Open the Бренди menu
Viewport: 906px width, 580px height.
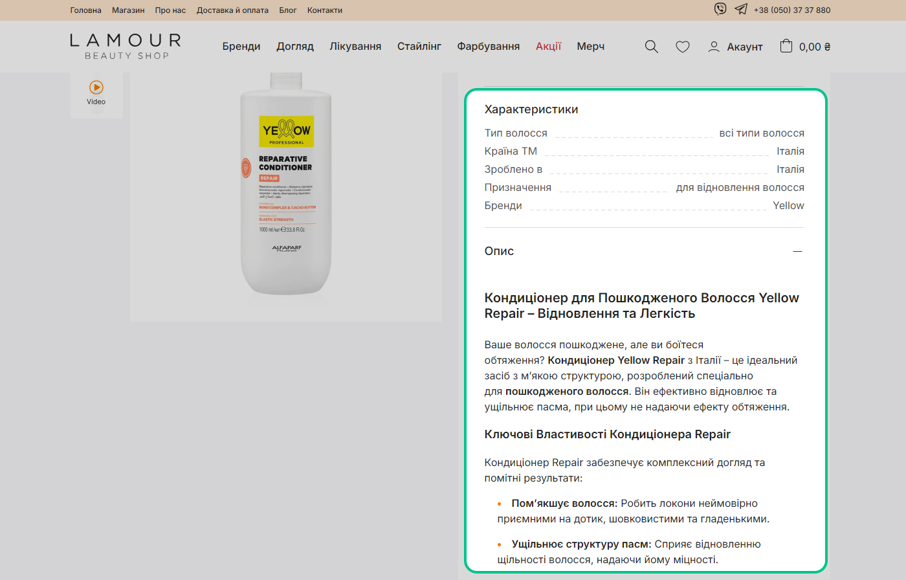(x=241, y=47)
